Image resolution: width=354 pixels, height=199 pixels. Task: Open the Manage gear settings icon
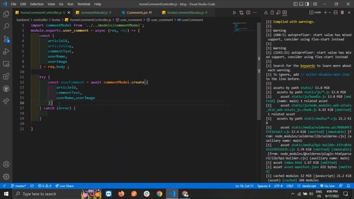pyautogui.click(x=6, y=176)
